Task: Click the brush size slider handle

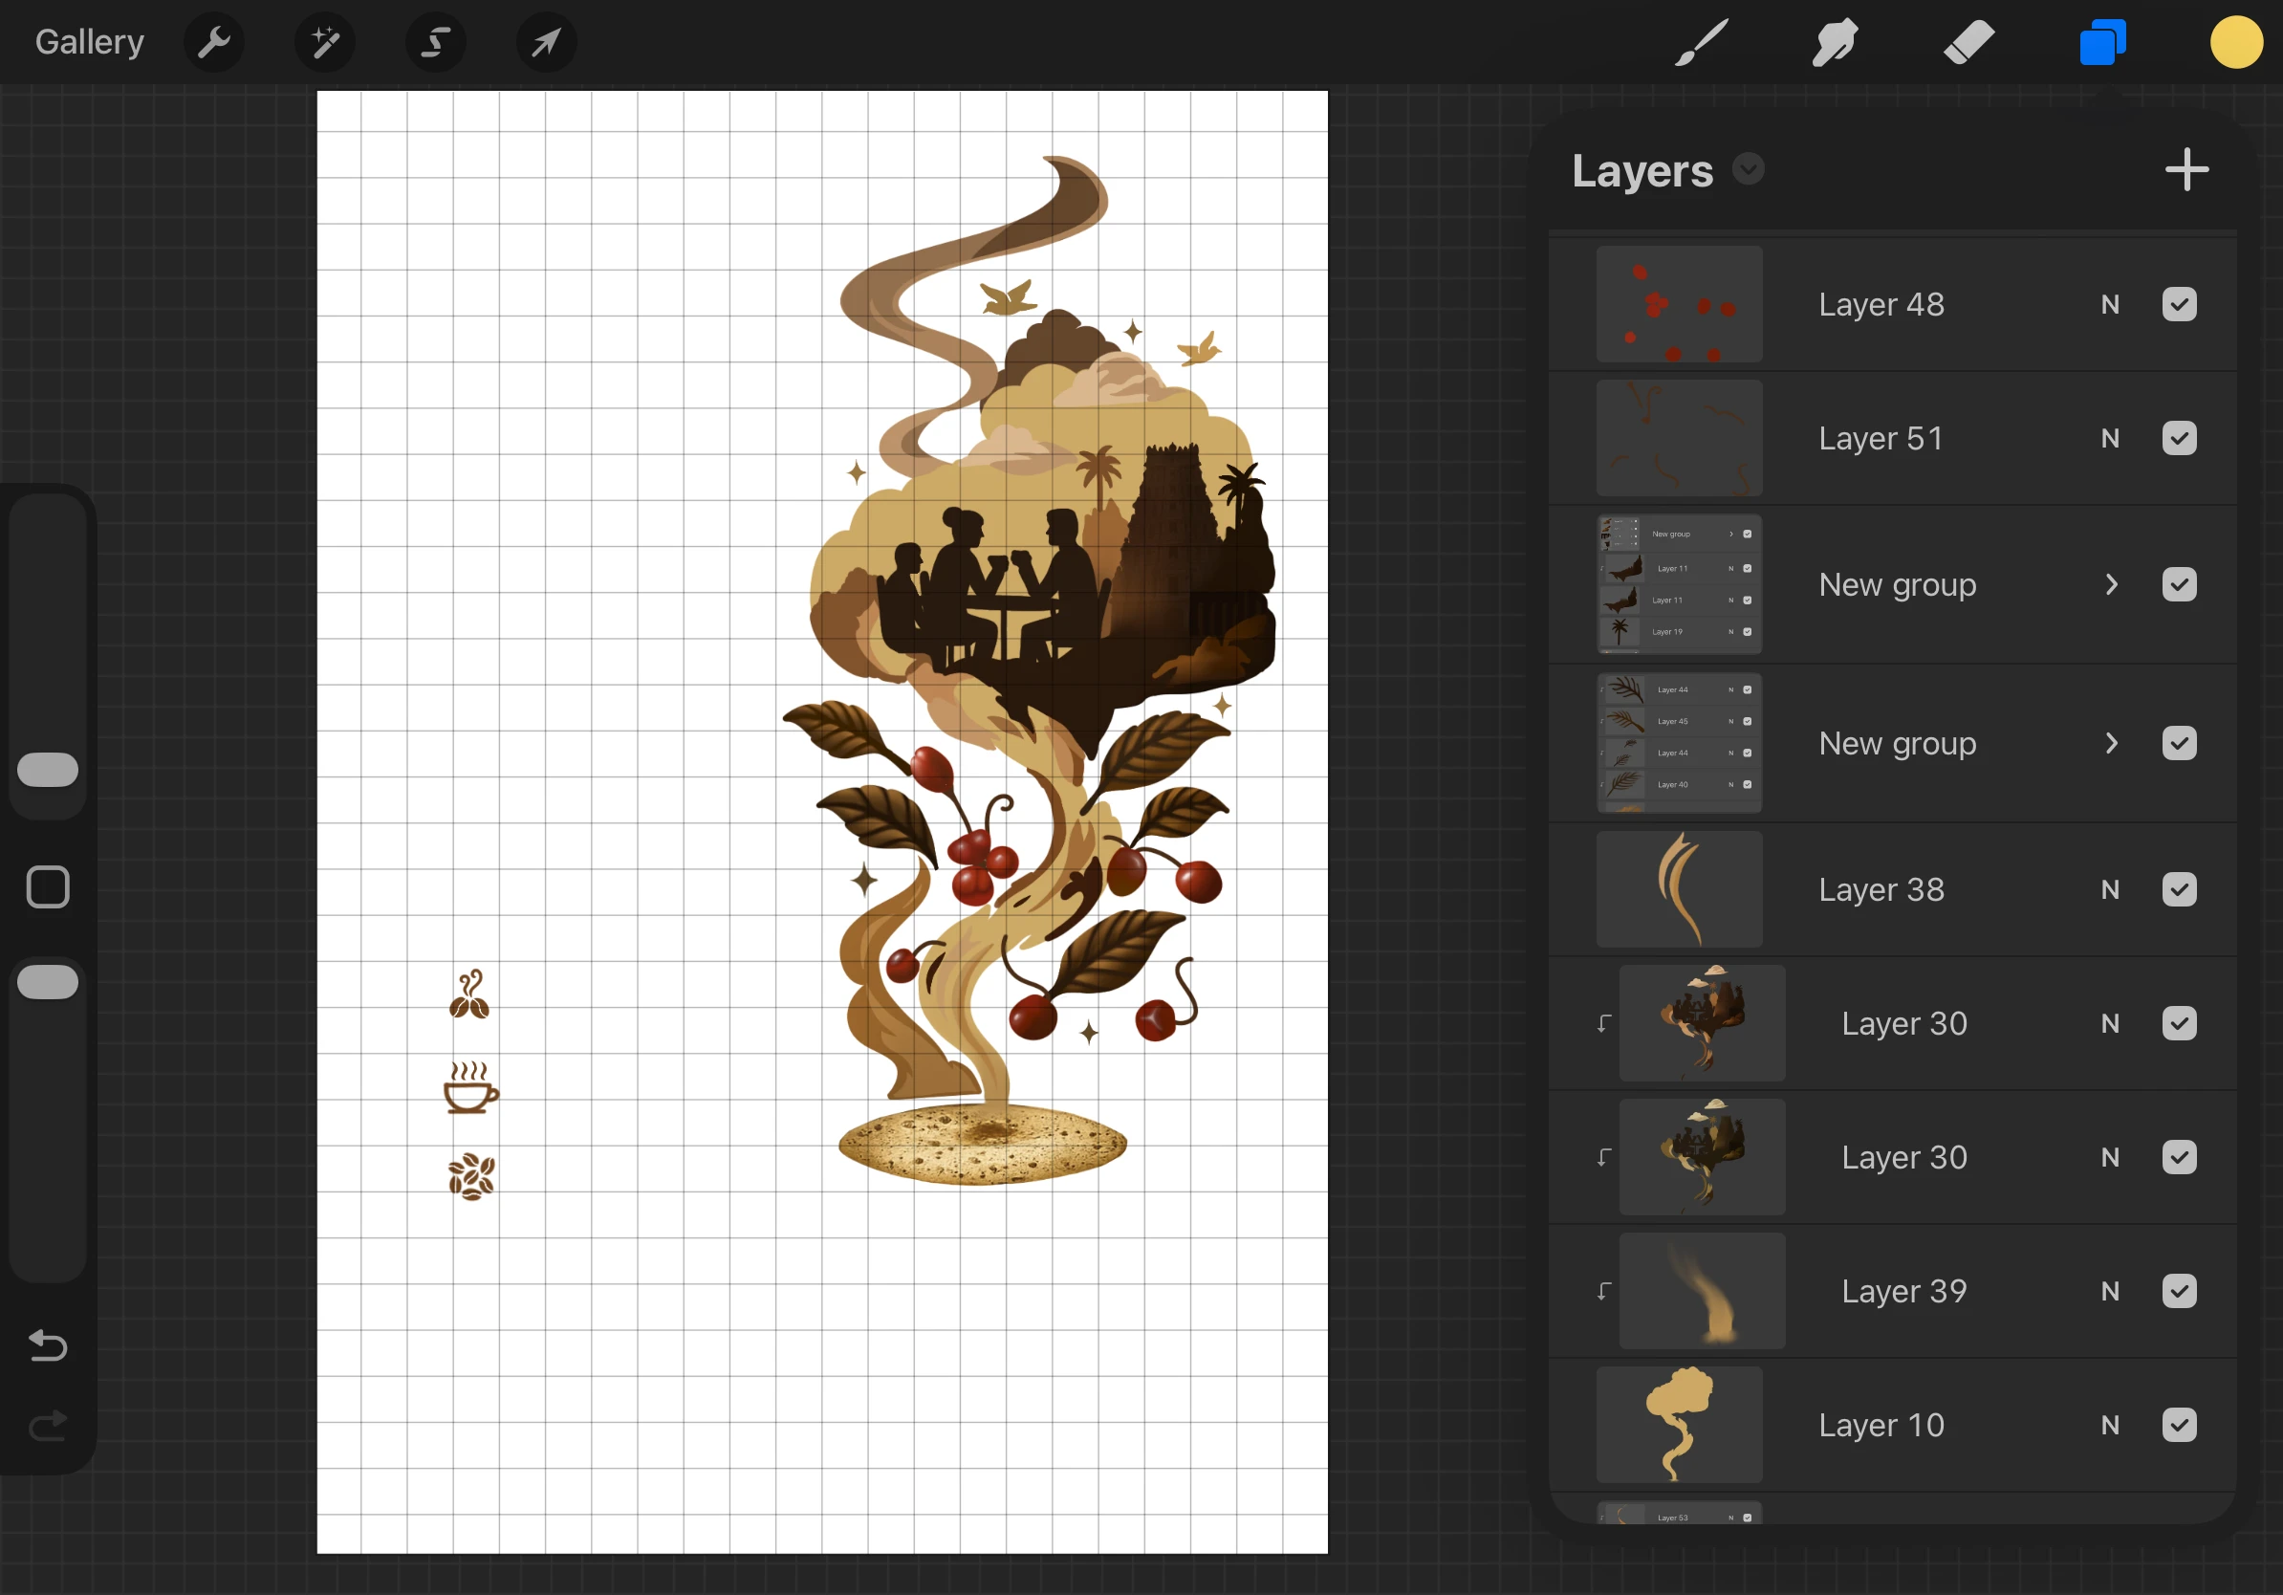Action: [x=48, y=770]
